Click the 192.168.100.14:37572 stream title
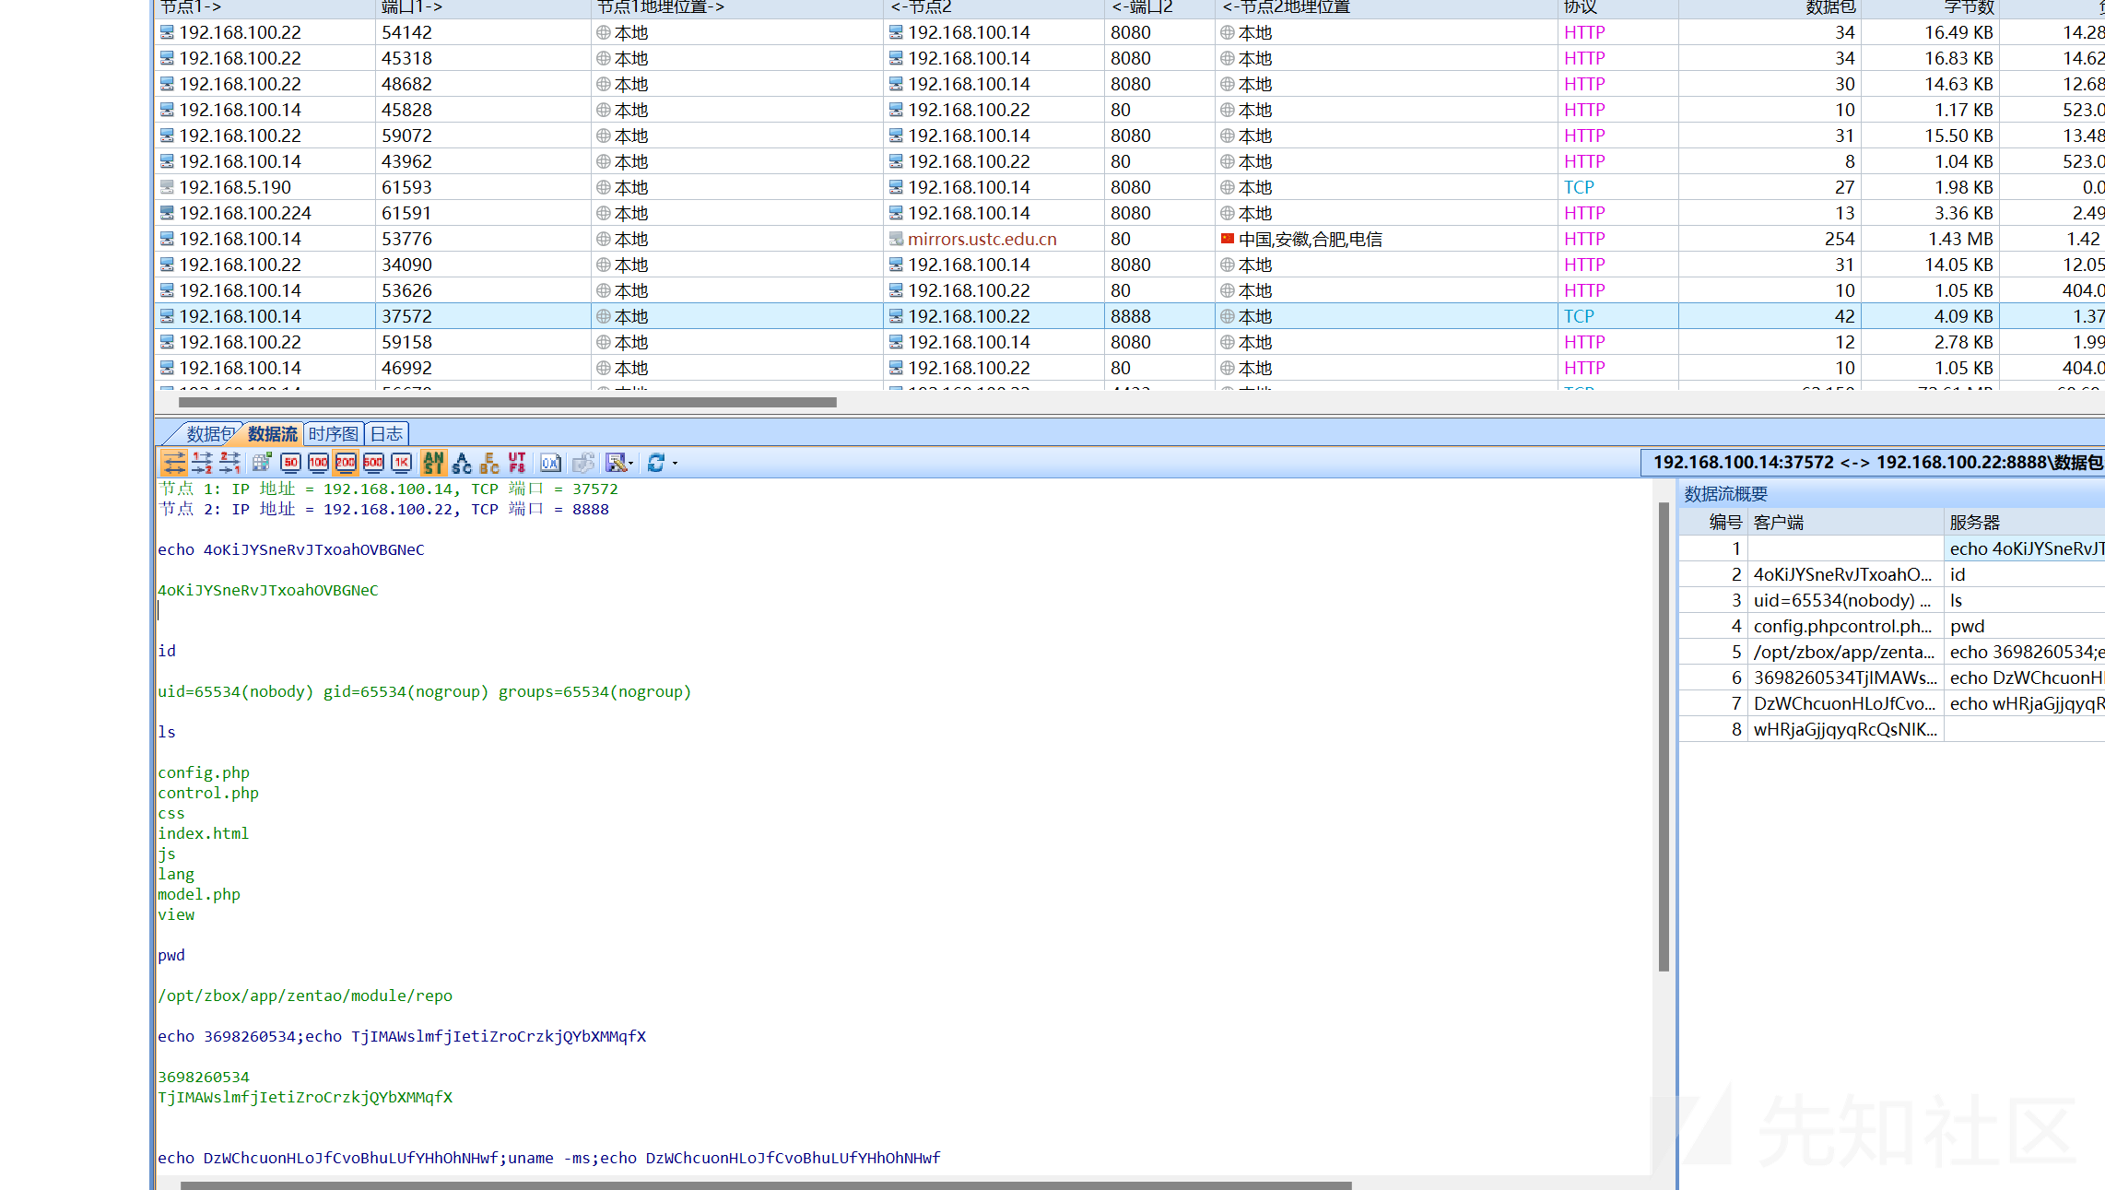Viewport: 2105px width, 1190px height. tap(1873, 462)
